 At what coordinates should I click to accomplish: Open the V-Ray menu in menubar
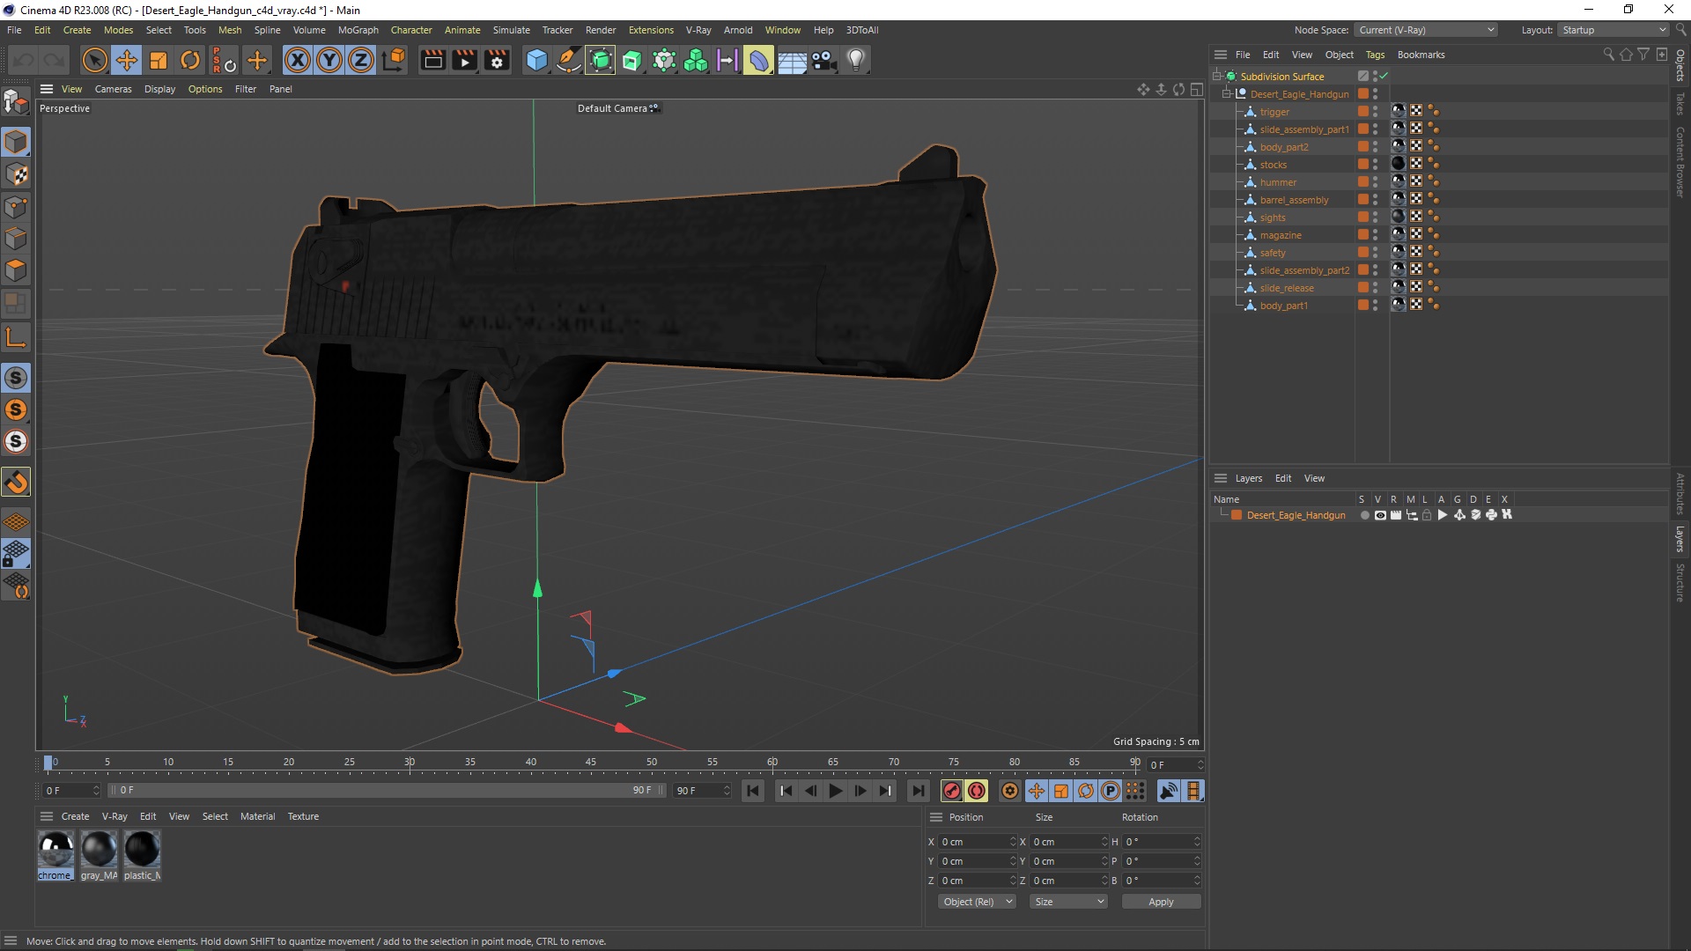tap(698, 30)
